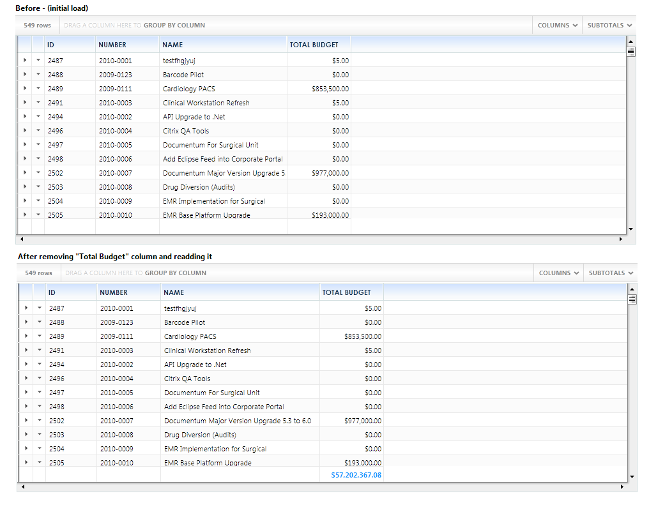Viewport: 665px width, 512px height.
Task: Open row 2505 menu arrow in After grid
Action: [39, 463]
